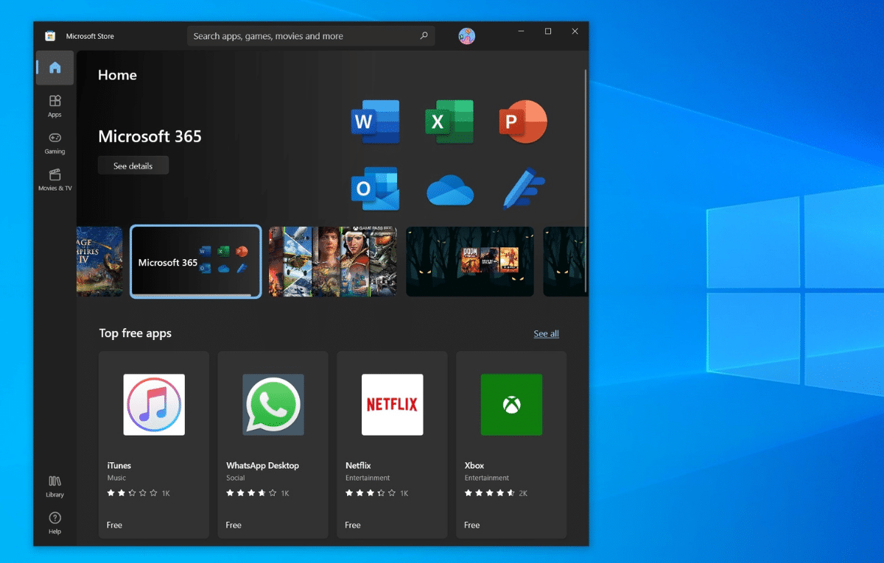
Task: Open Movies & TV section
Action: tap(55, 180)
